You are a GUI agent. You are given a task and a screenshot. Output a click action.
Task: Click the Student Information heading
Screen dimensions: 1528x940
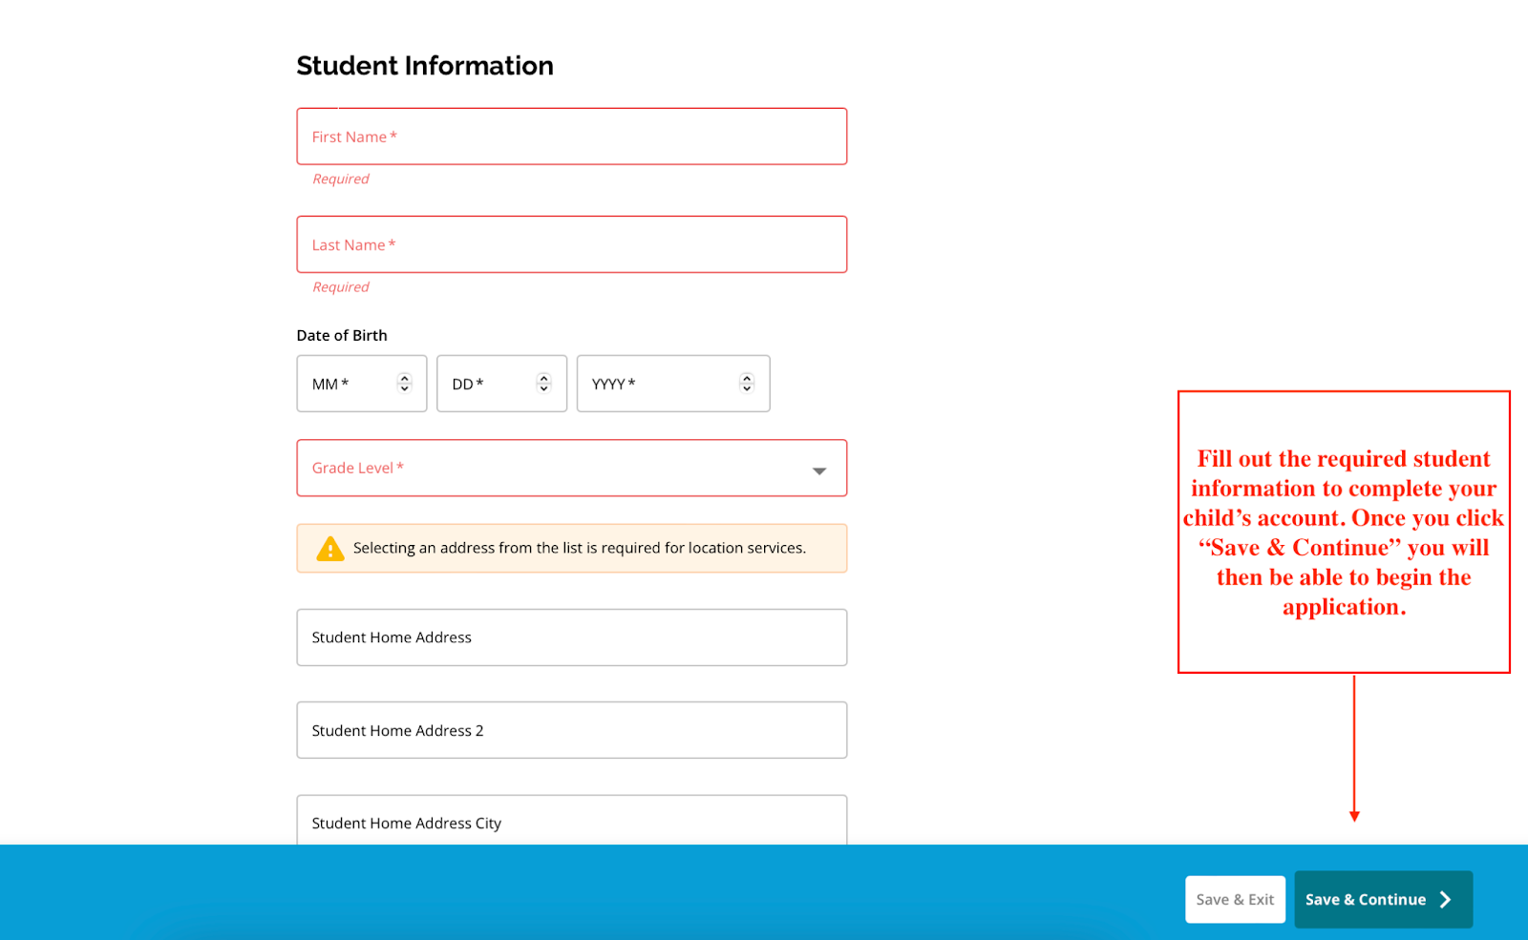pos(425,66)
